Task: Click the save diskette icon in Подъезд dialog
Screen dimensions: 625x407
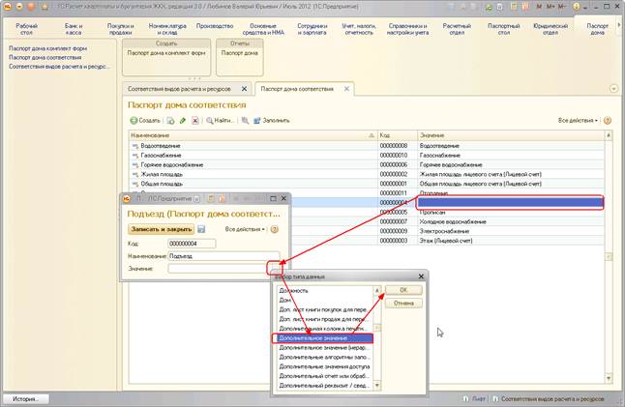Action: [x=201, y=229]
